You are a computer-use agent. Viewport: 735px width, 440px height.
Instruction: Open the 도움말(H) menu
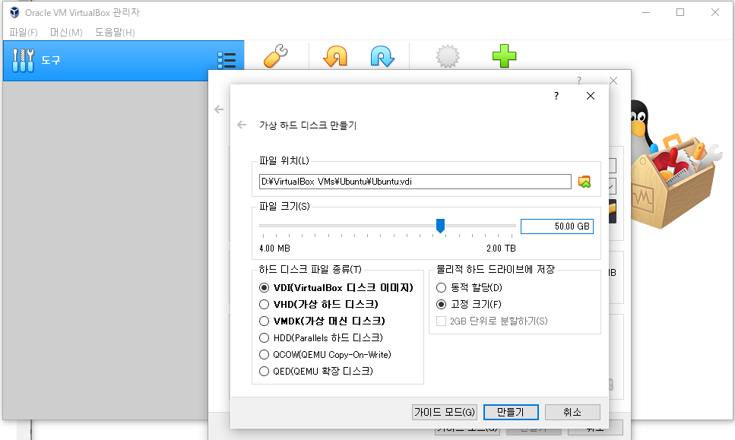click(115, 33)
